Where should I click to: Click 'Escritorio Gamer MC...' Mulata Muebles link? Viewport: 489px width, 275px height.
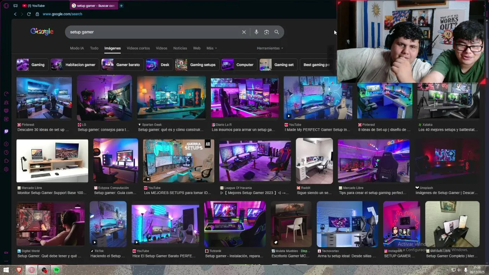point(290,256)
